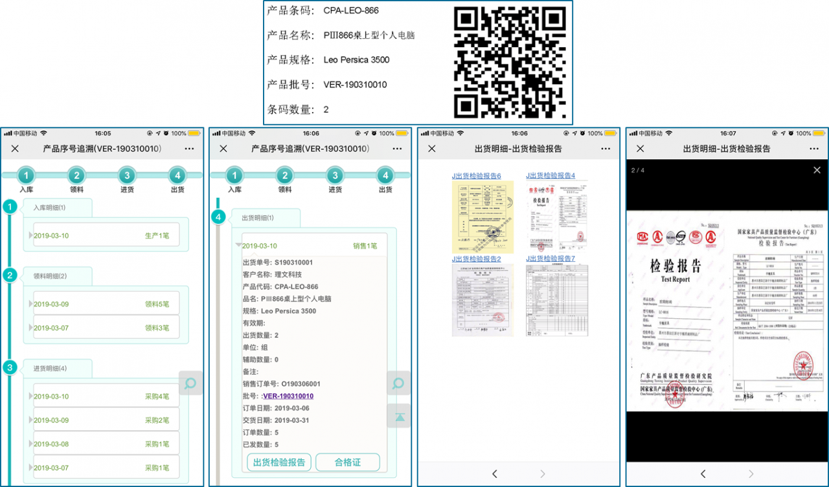Expand the 2019-03-10 生产1笔 row
829x487 pixels.
coord(106,235)
